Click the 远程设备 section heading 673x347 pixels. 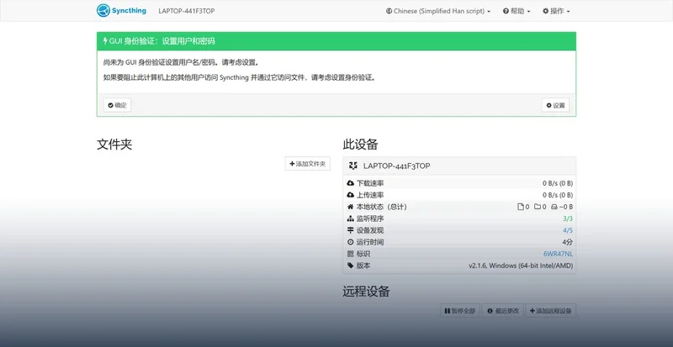[366, 292]
